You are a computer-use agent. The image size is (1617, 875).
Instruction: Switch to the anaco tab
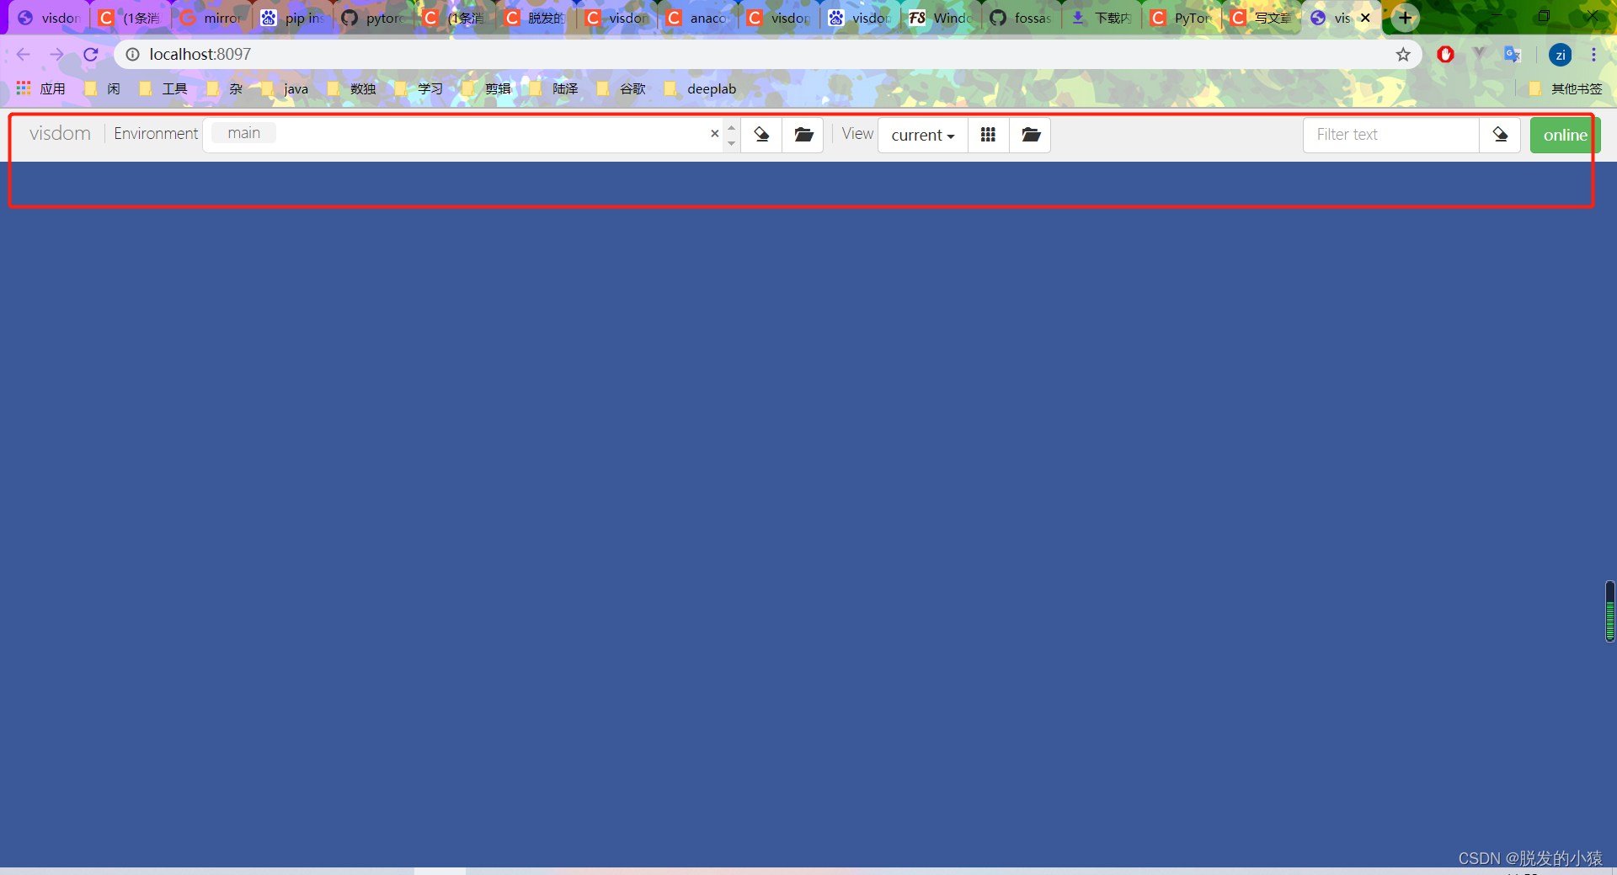coord(697,18)
